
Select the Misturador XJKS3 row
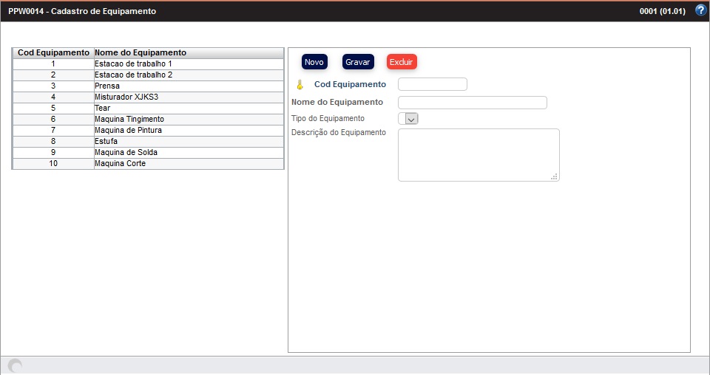[x=126, y=97]
